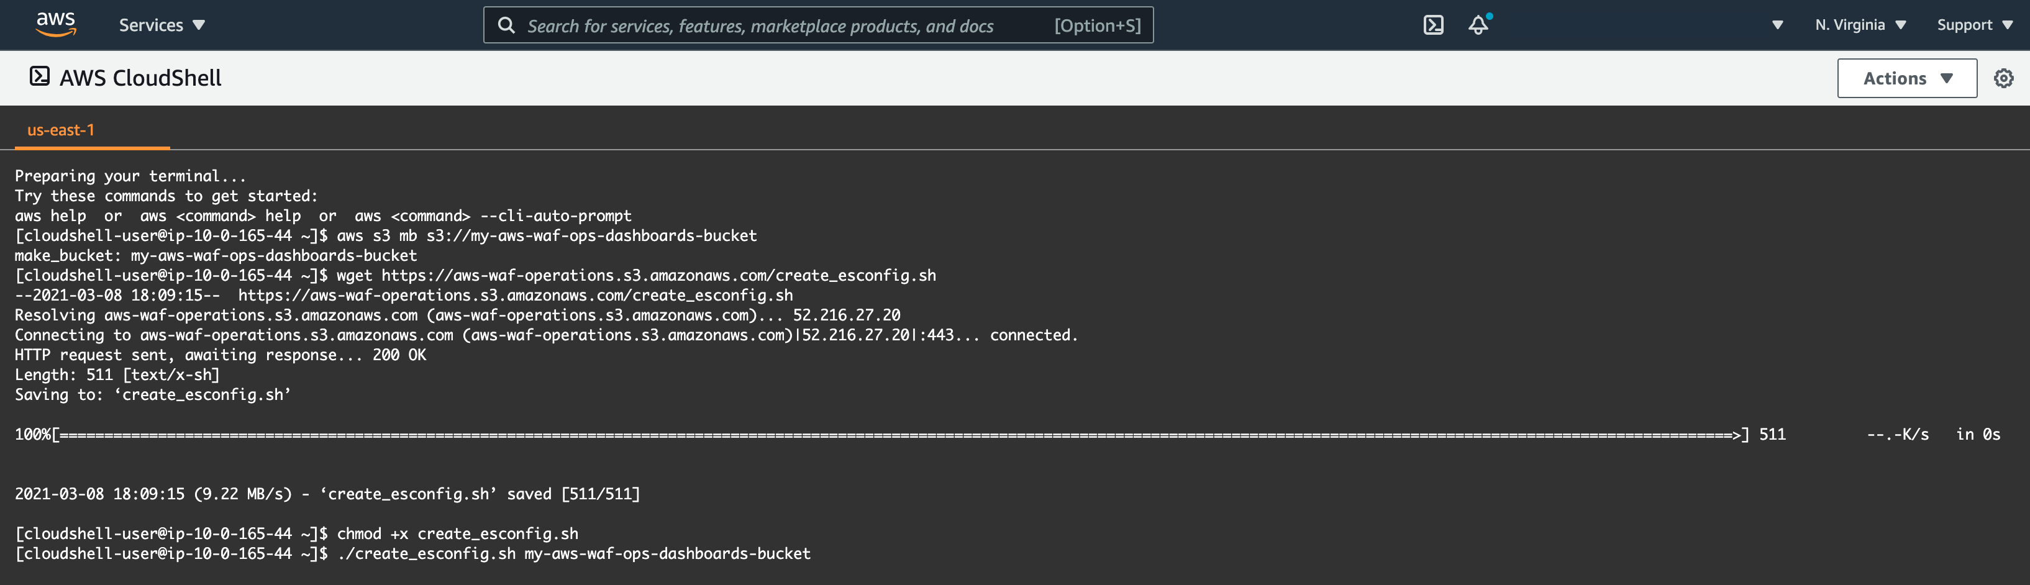2030x585 pixels.
Task: Click the 'Connecting to aws-waf-operations' output line
Action: (x=546, y=335)
